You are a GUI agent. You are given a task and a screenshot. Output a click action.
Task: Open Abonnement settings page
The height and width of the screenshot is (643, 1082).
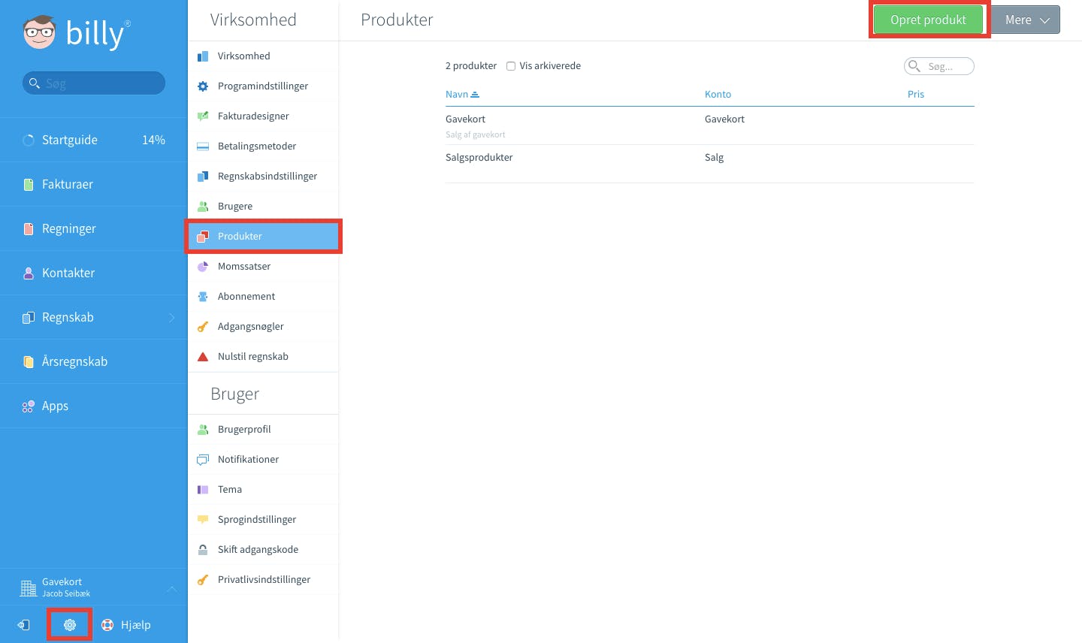(x=263, y=297)
